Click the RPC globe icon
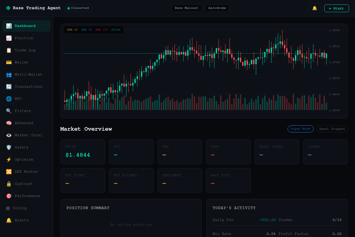The height and width of the screenshot is (237, 355). pyautogui.click(x=9, y=99)
